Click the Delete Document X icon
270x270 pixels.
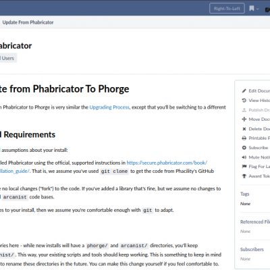[244, 129]
